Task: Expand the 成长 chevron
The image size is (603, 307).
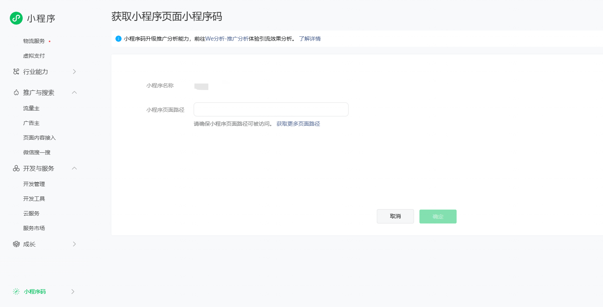Action: pos(74,244)
